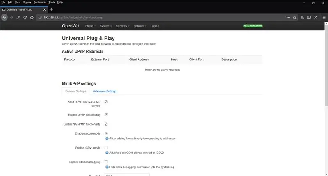Click the Active UPnP Redirects heading

coord(83,51)
